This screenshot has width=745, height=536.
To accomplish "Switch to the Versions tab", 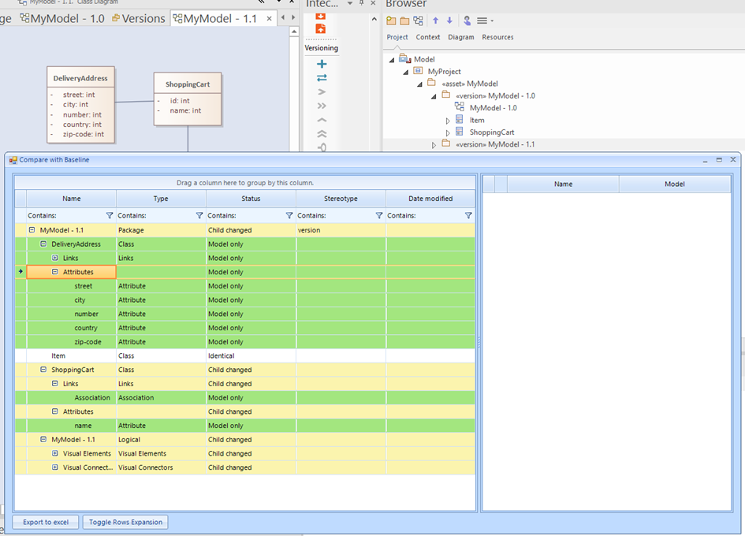I will (x=138, y=19).
